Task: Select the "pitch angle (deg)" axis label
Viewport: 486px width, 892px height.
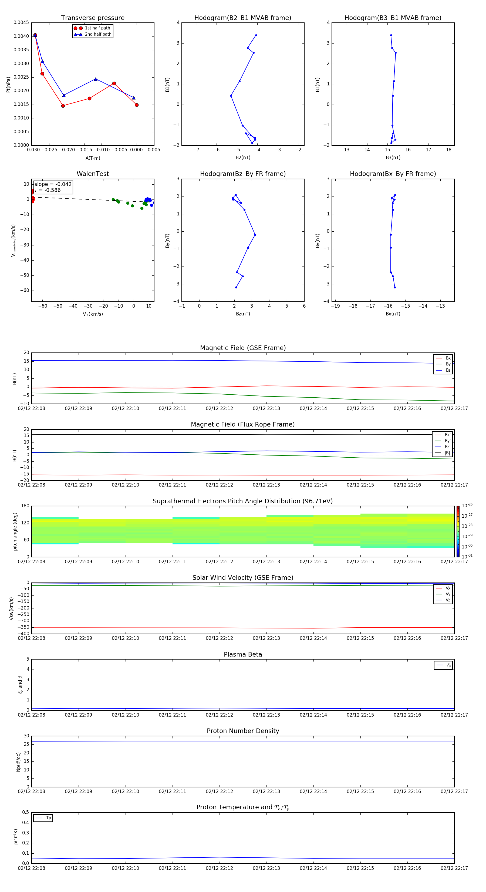Action: [x=15, y=531]
